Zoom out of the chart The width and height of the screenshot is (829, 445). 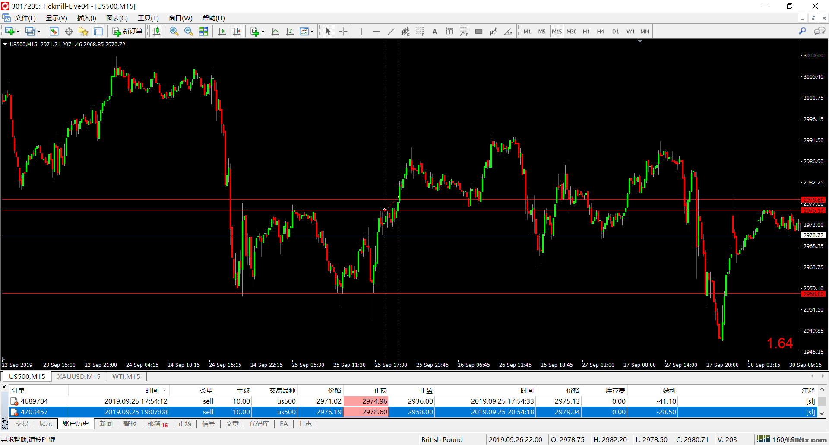coord(189,31)
